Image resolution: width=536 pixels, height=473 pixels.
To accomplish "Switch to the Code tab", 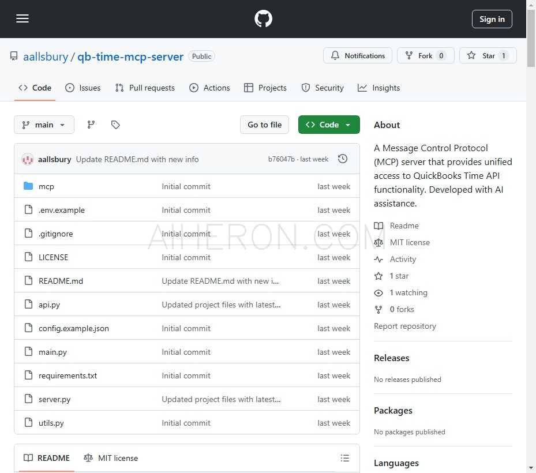I will coord(35,88).
